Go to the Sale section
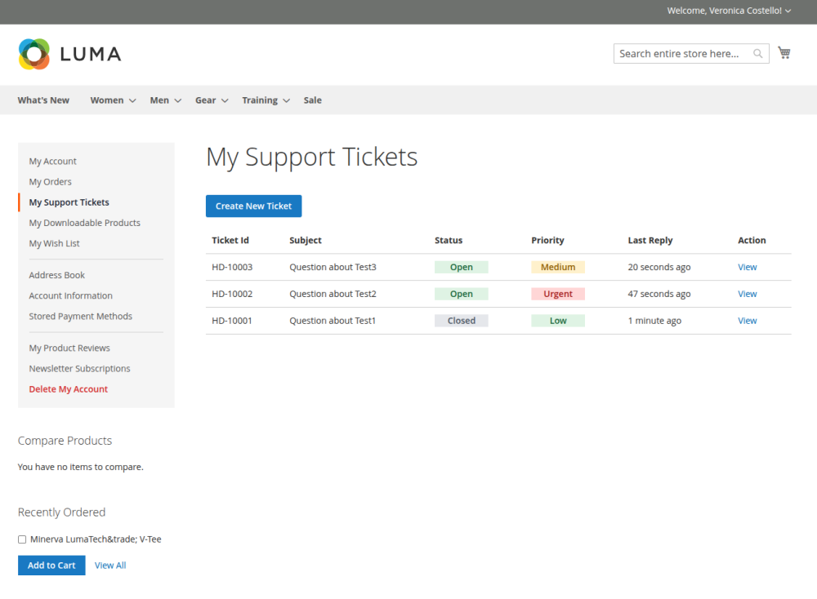The width and height of the screenshot is (817, 599). 312,100
